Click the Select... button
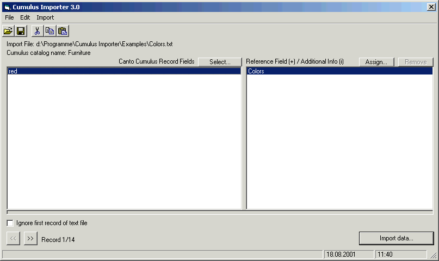The height and width of the screenshot is (261, 439). (x=220, y=62)
